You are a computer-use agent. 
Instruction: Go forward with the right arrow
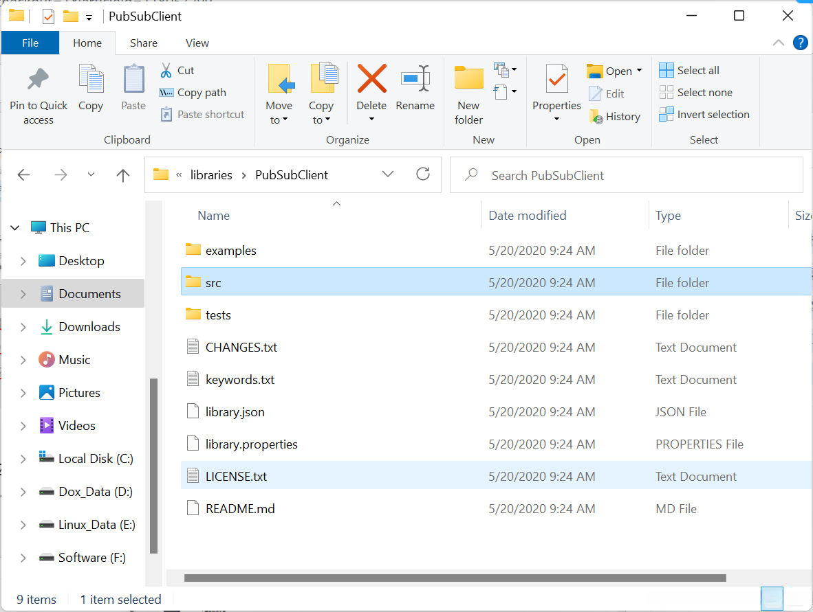pos(61,175)
